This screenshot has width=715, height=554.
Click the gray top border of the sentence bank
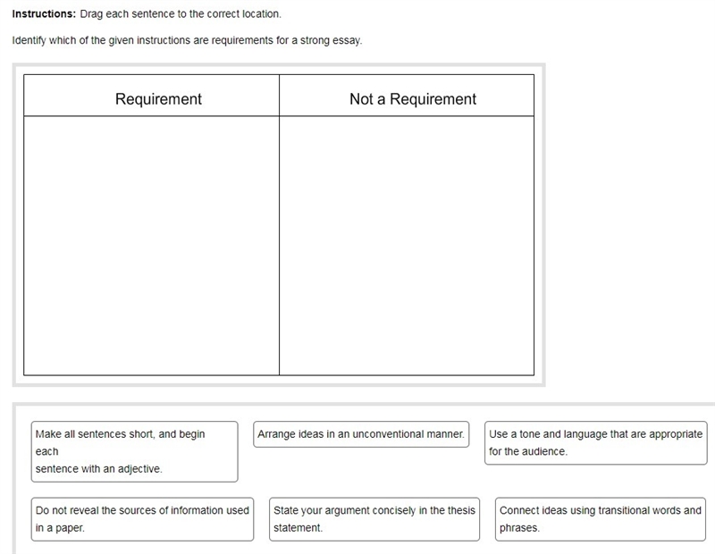pos(364,405)
